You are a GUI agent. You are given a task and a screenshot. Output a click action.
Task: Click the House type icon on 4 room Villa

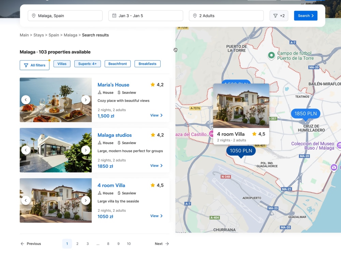(100, 193)
